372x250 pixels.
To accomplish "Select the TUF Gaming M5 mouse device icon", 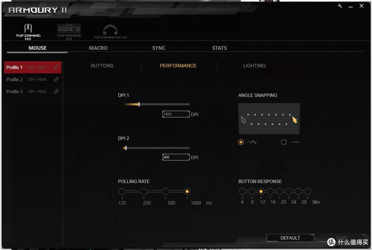I will pyautogui.click(x=28, y=32).
